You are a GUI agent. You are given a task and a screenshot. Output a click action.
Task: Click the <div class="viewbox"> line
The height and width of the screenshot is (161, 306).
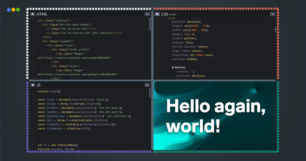[58, 41]
